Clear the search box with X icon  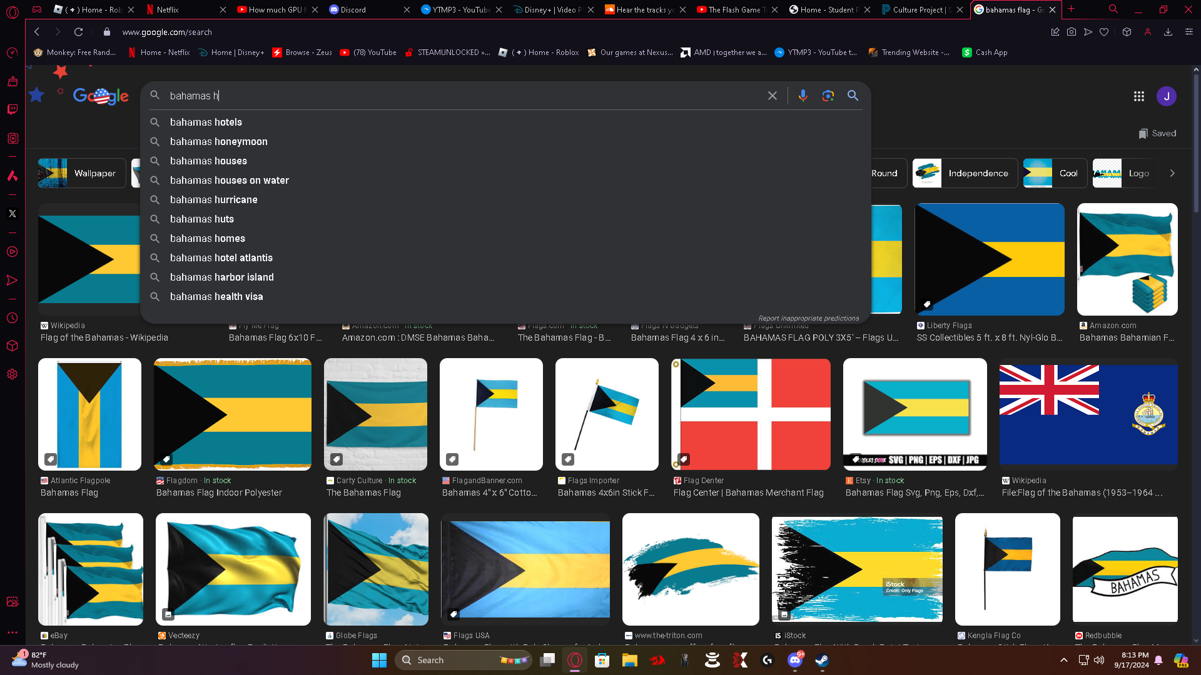(x=773, y=96)
